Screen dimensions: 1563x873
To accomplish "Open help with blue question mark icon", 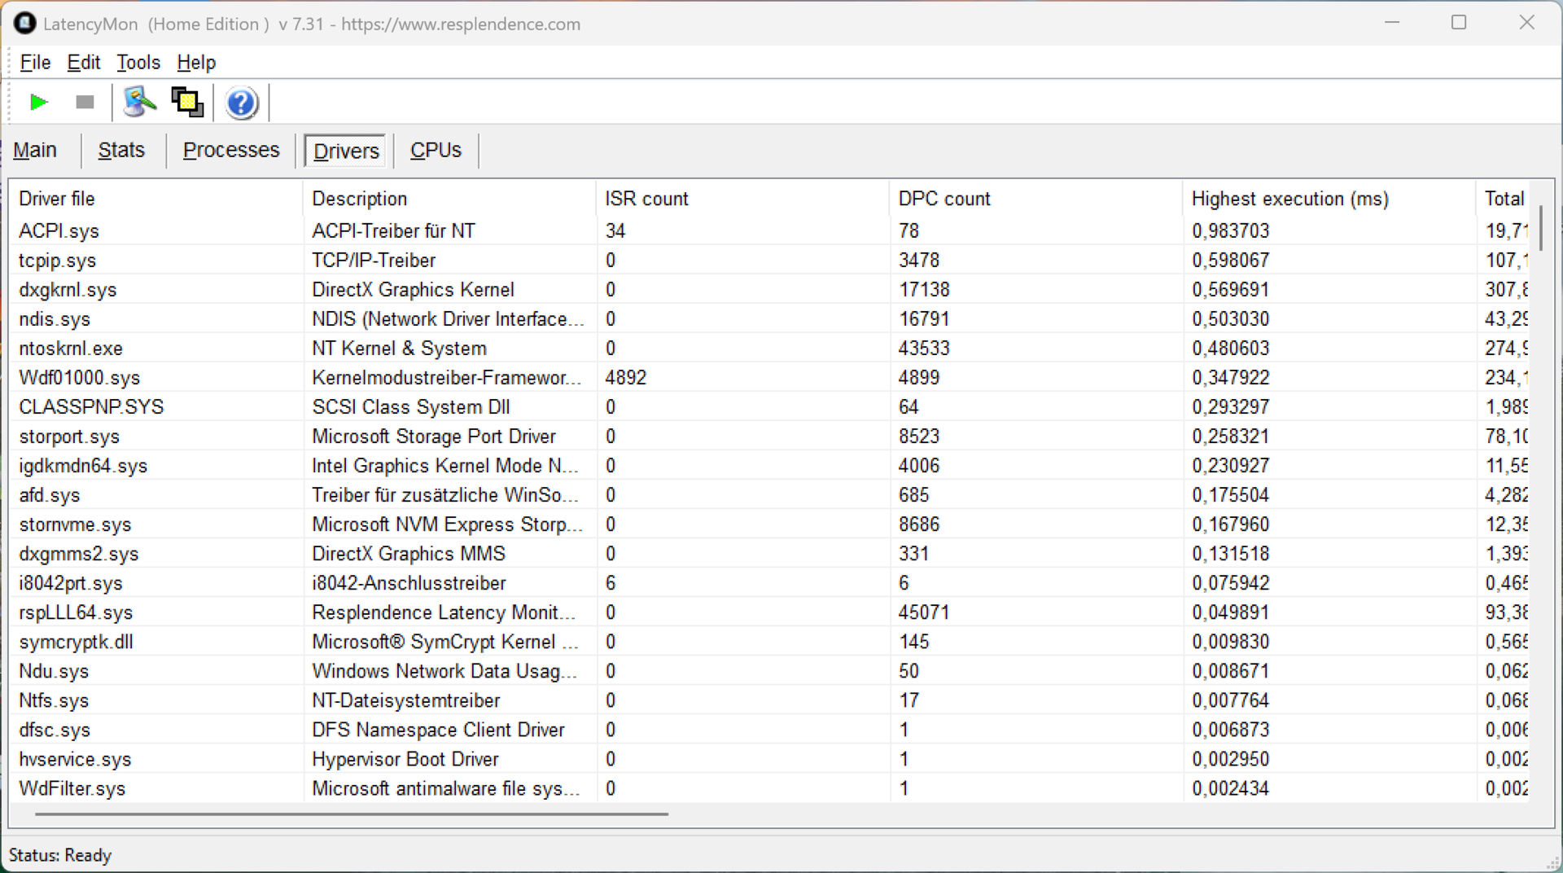I will tap(242, 103).
